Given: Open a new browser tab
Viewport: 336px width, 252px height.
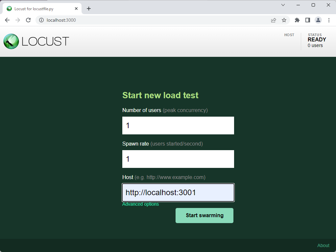Looking at the screenshot, I should tap(88, 9).
